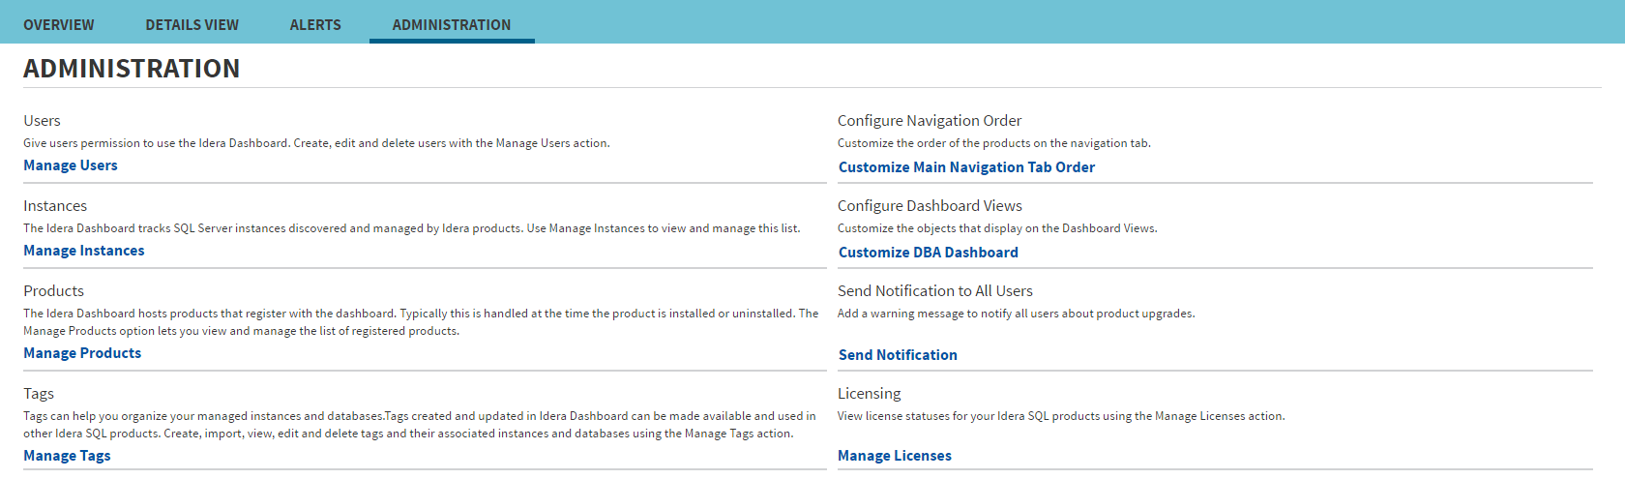Screen dimensions: 1625x479
Task: Select the Administration tab
Action: pyautogui.click(x=452, y=25)
